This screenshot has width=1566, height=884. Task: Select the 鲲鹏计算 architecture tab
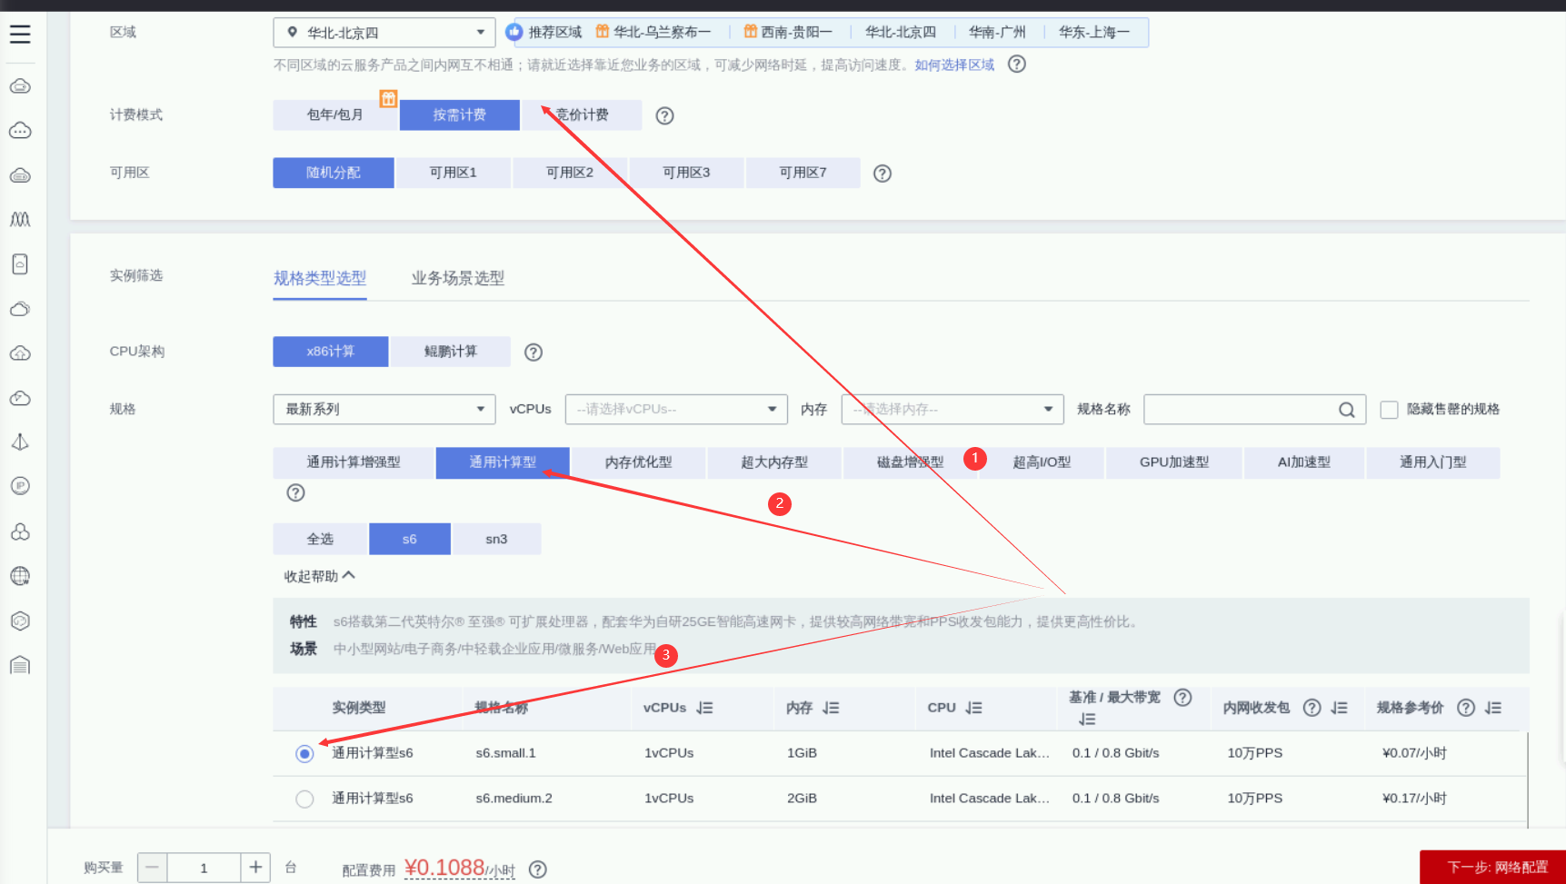(x=450, y=352)
